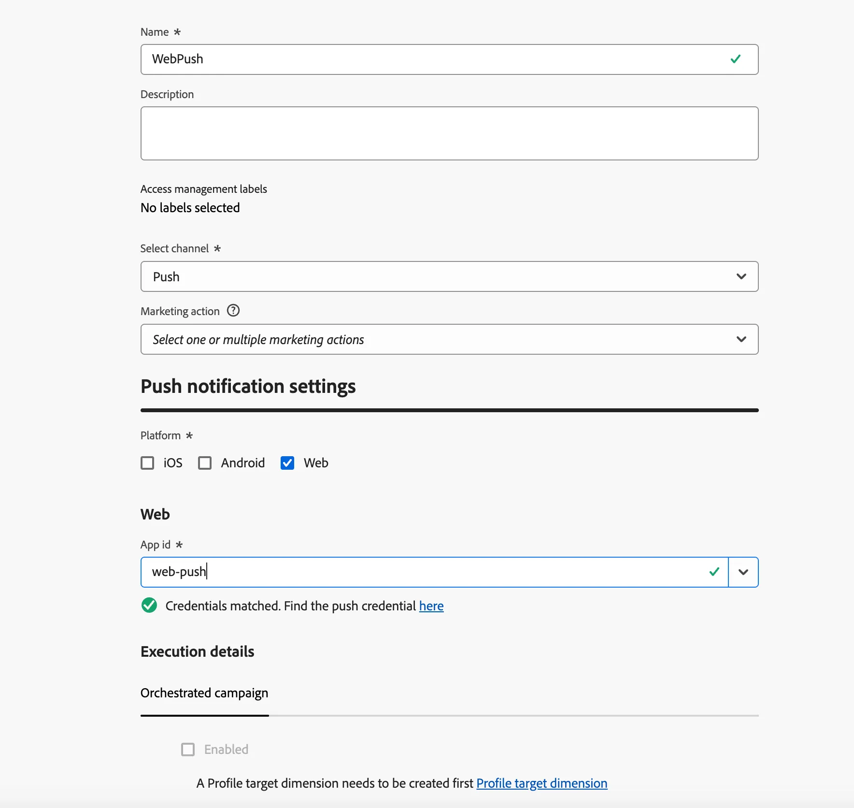Click the 'Web' section heading
Screen dimensions: 854x808
[x=155, y=514]
